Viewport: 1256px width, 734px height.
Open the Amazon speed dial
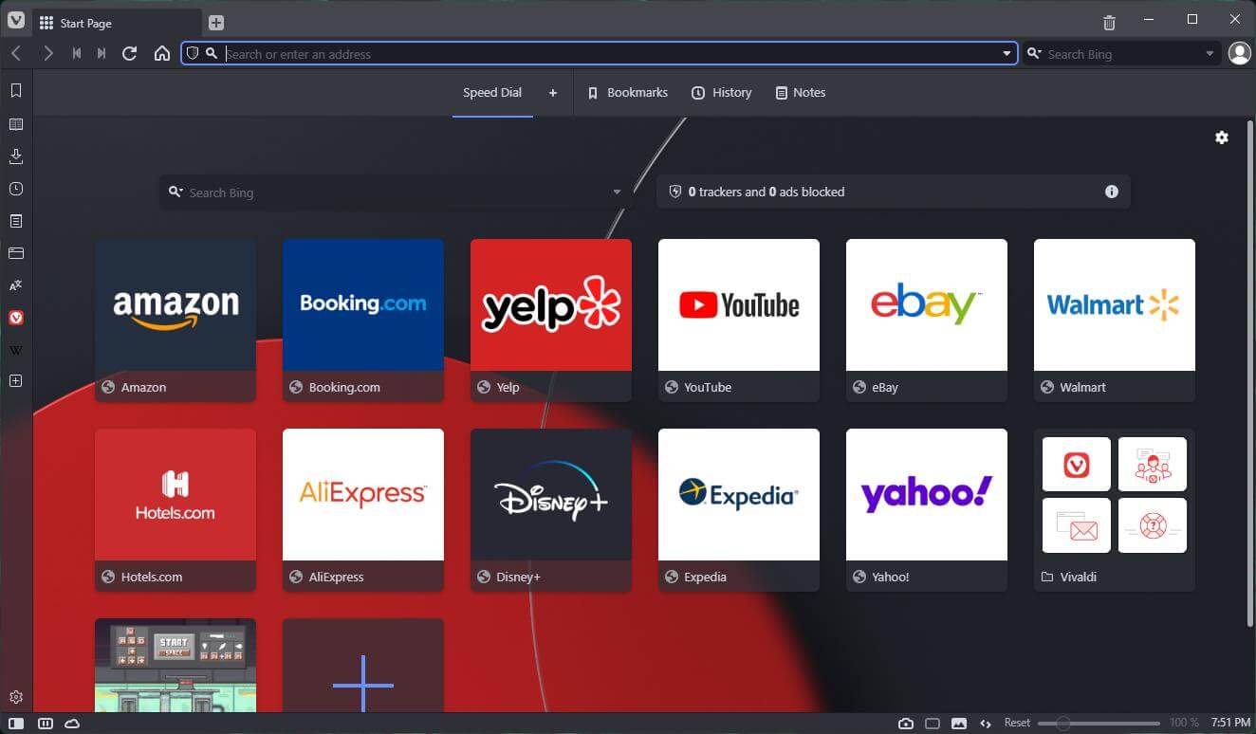pos(175,321)
